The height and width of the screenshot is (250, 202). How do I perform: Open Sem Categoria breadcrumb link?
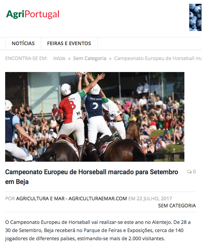tap(89, 58)
